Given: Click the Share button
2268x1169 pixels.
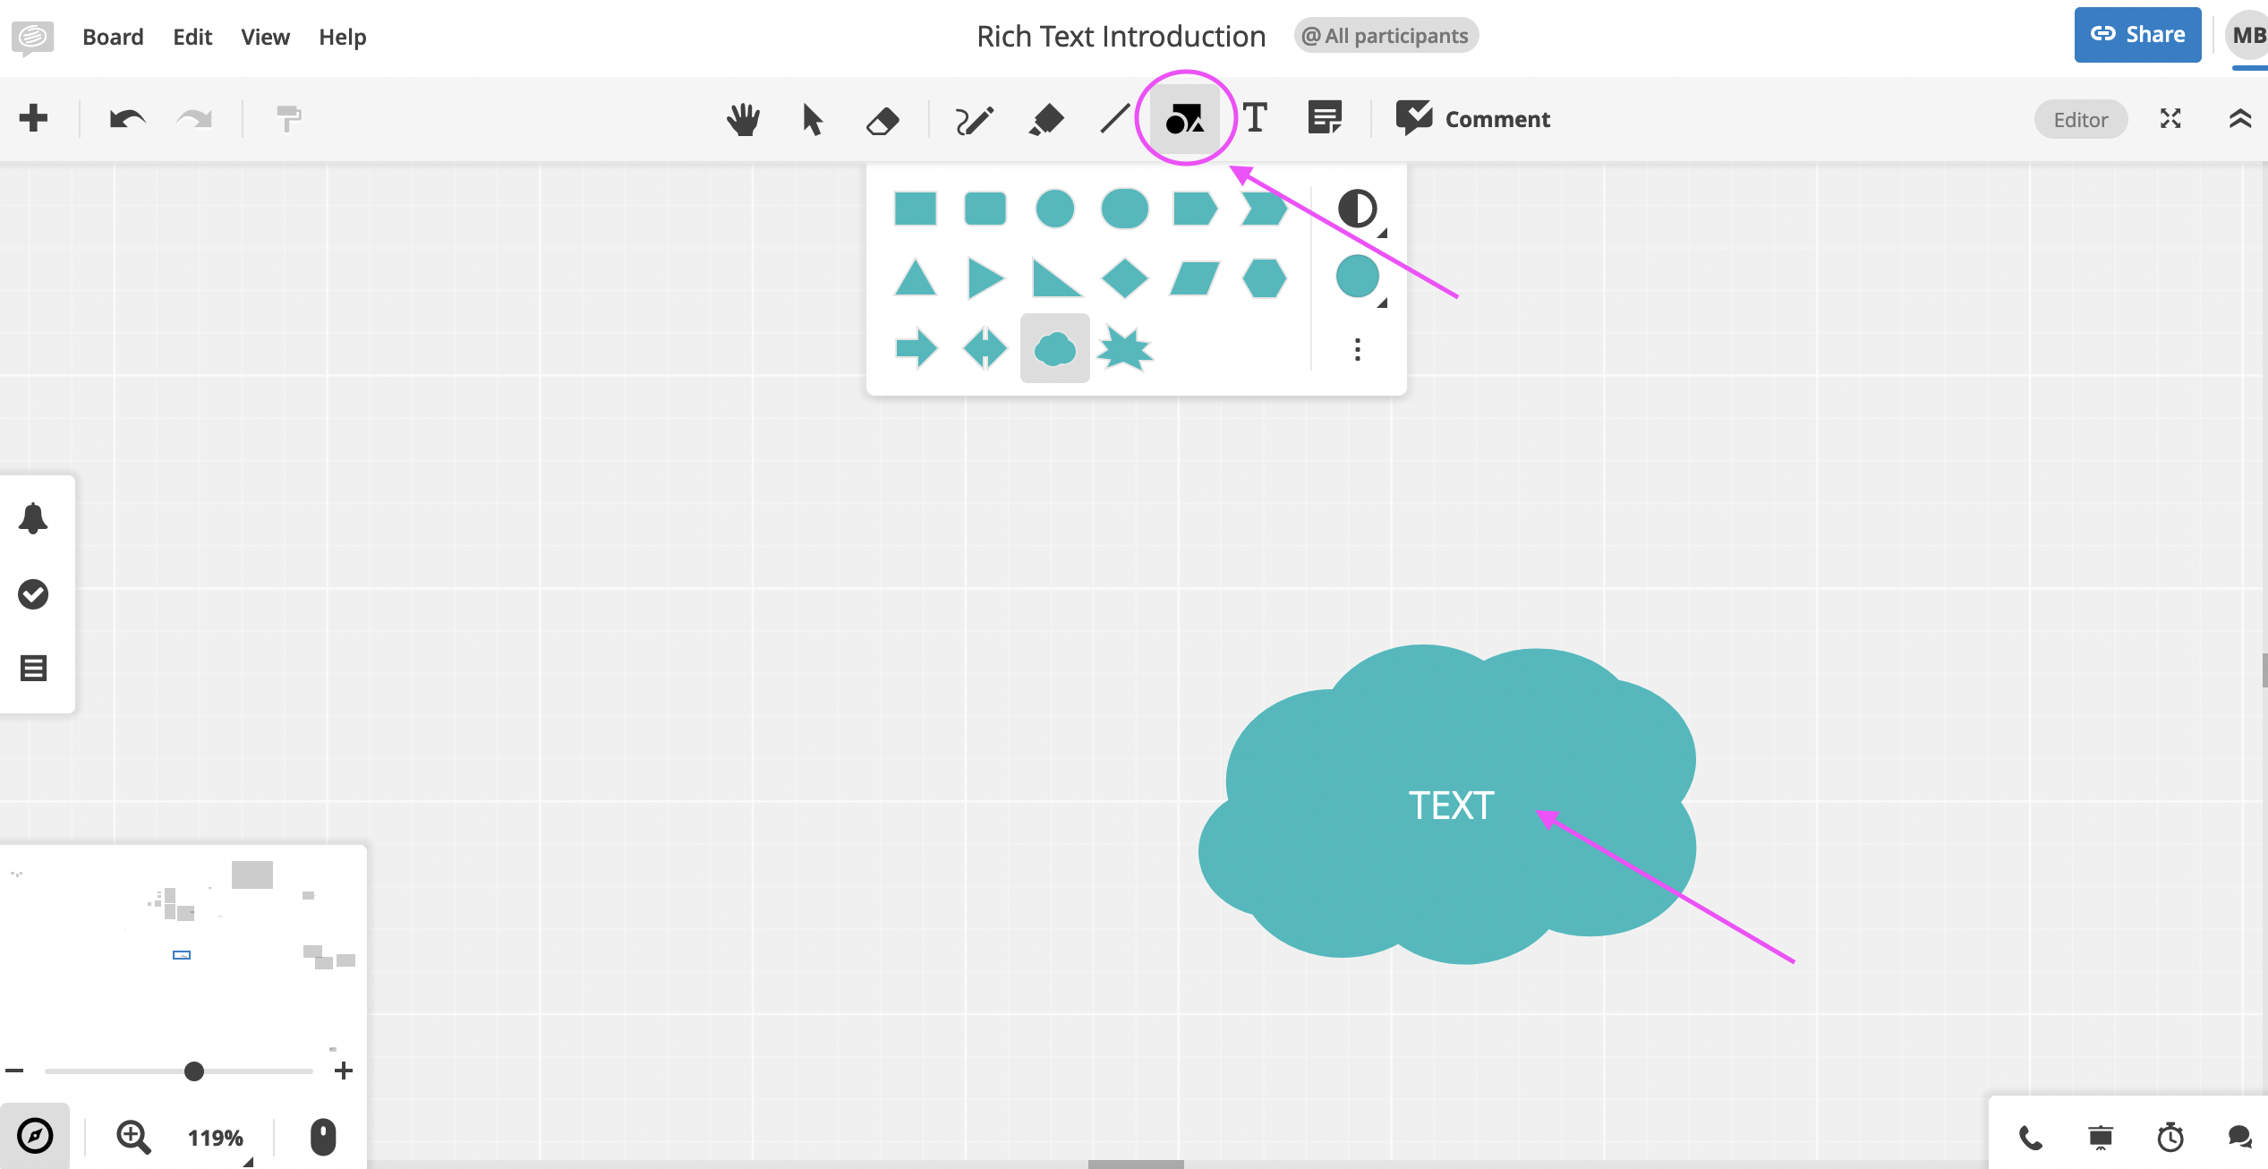Looking at the screenshot, I should pyautogui.click(x=2137, y=35).
